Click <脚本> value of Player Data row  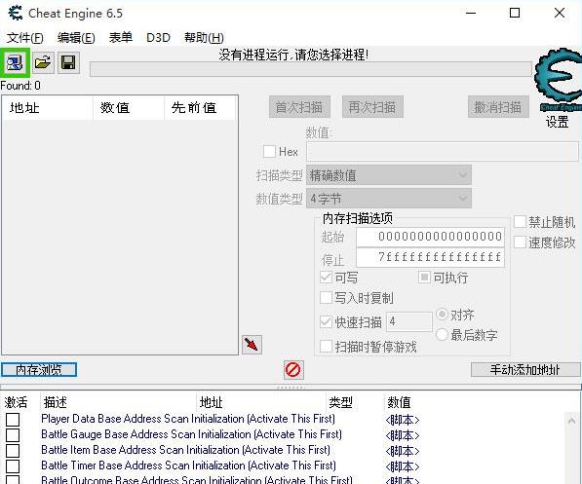point(403,420)
